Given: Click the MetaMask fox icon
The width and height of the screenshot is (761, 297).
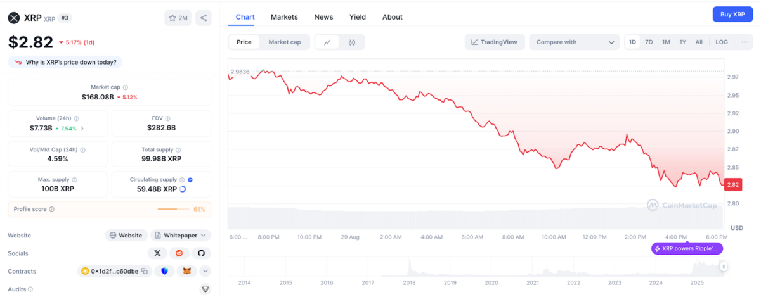Looking at the screenshot, I should tap(186, 271).
